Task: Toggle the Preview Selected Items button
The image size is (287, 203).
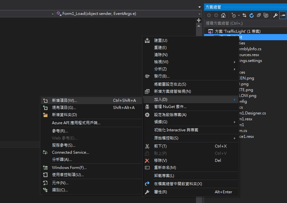Action: (x=283, y=15)
